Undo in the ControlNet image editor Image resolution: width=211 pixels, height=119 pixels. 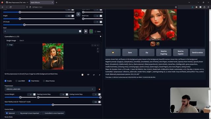click(x=92, y=45)
